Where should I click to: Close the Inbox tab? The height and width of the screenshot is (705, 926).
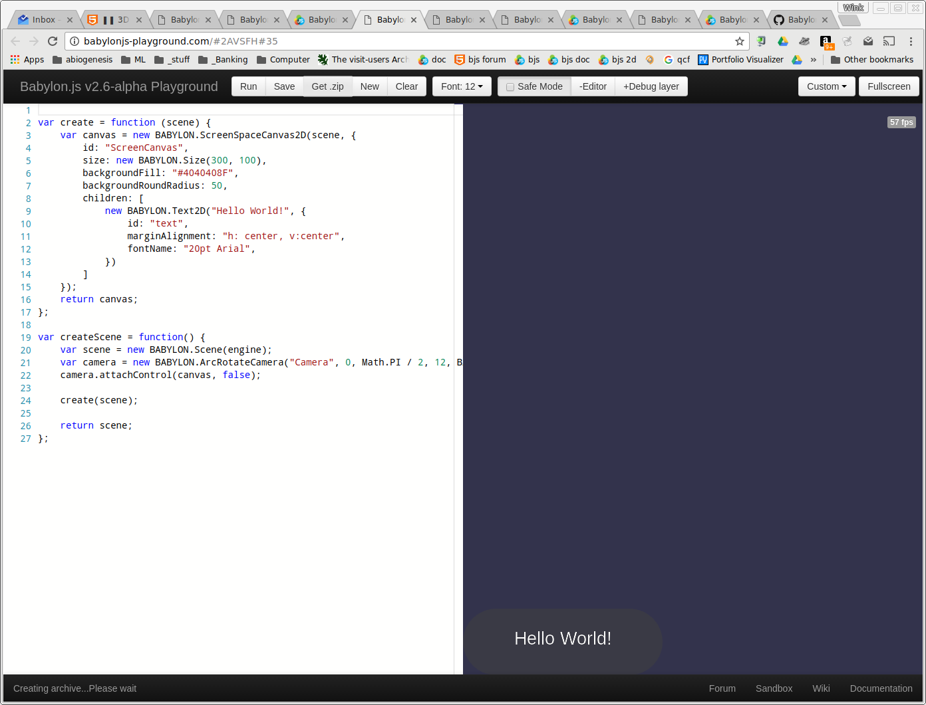coord(70,20)
